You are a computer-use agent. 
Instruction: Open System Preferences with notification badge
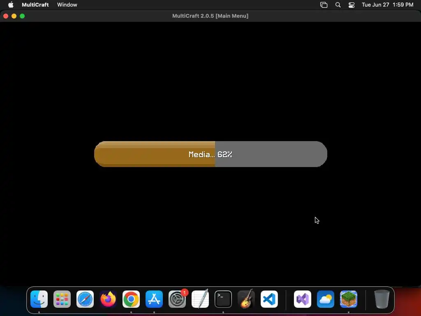[177, 299]
